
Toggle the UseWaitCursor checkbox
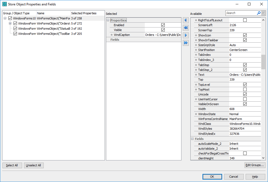tap(245, 99)
